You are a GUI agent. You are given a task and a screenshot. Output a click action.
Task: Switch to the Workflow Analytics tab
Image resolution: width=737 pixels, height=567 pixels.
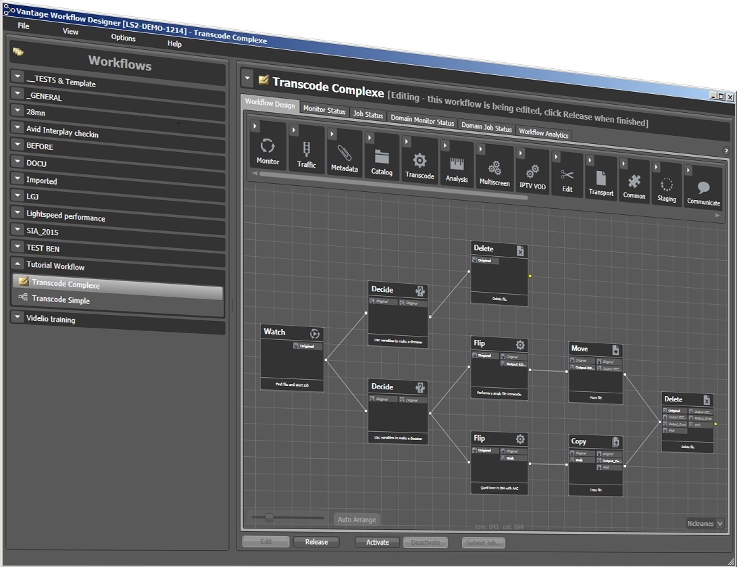pyautogui.click(x=544, y=133)
